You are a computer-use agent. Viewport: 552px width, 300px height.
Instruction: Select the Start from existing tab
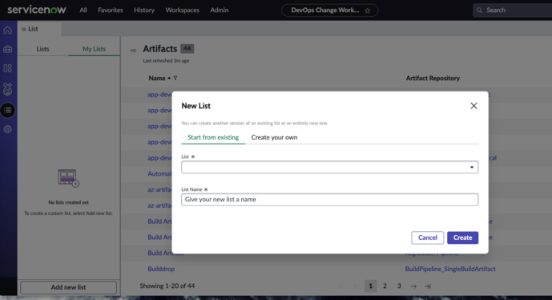tap(213, 137)
